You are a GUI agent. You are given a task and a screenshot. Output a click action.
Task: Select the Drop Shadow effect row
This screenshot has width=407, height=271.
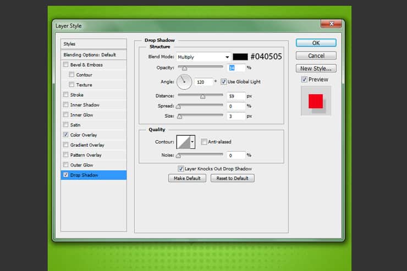click(x=94, y=175)
